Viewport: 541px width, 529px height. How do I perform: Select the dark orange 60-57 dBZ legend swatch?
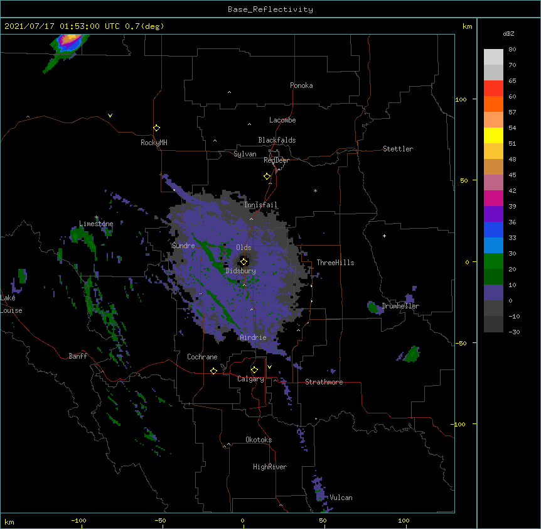(x=493, y=104)
